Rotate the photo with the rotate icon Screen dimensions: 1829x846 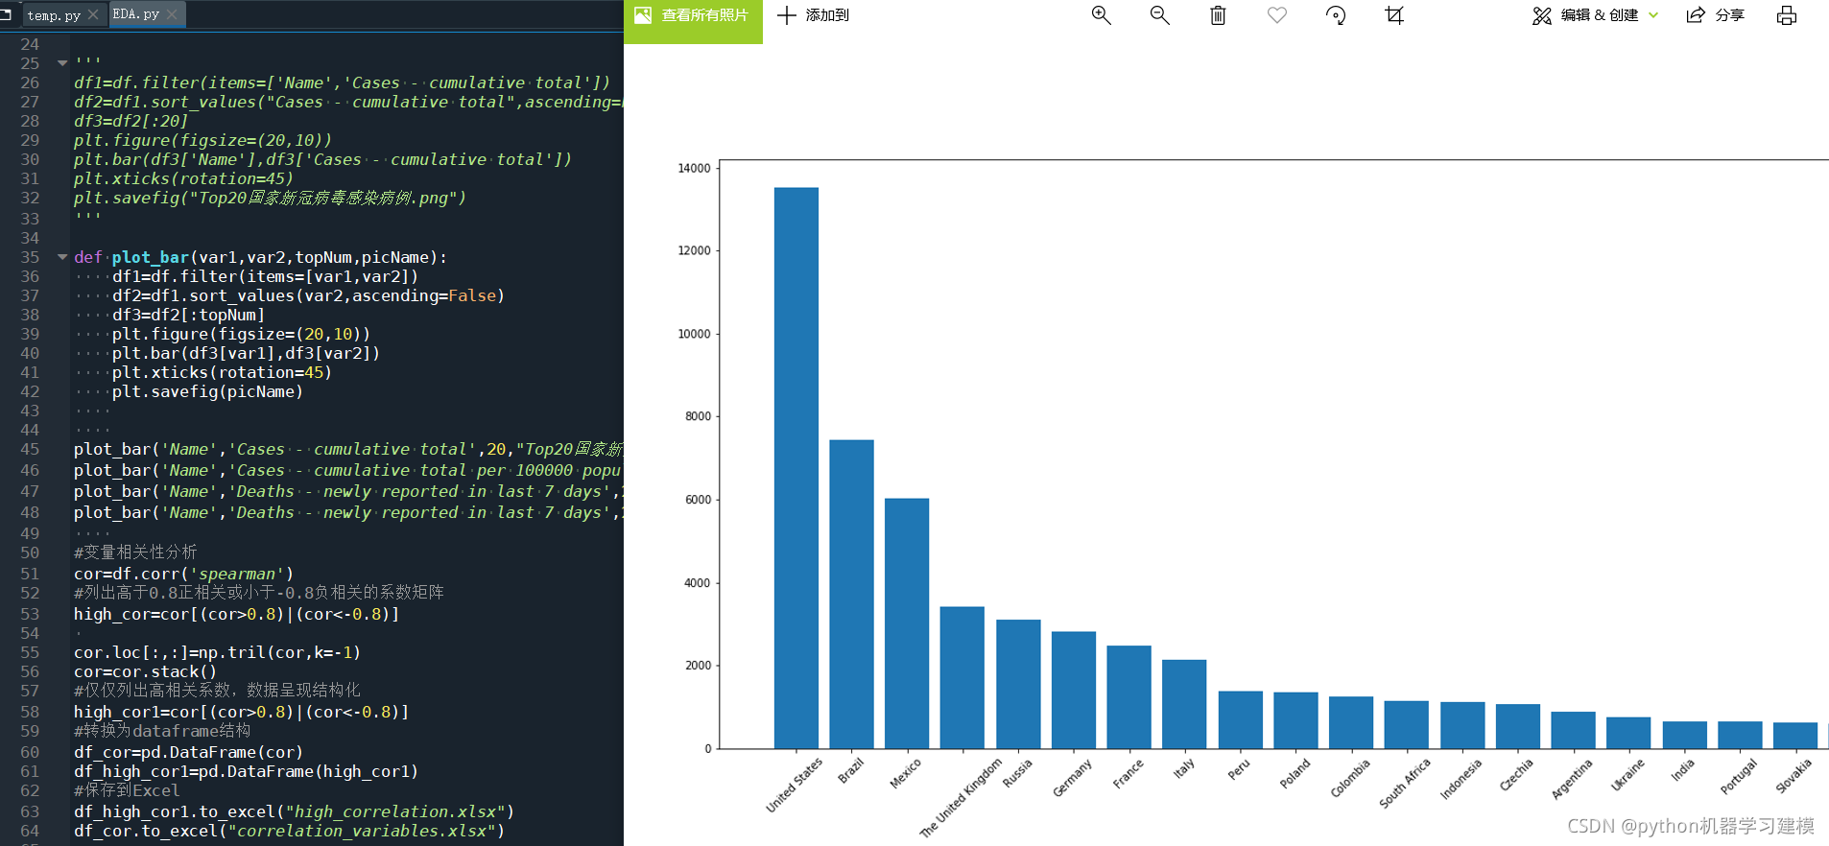1336,15
